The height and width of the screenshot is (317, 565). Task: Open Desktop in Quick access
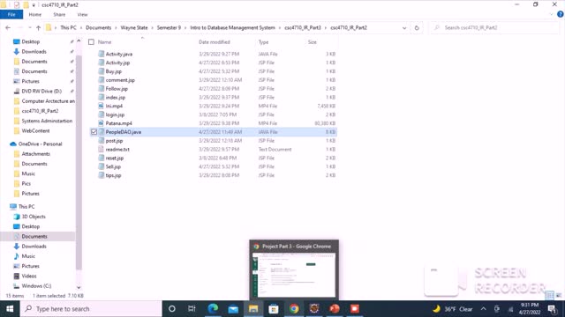(30, 41)
